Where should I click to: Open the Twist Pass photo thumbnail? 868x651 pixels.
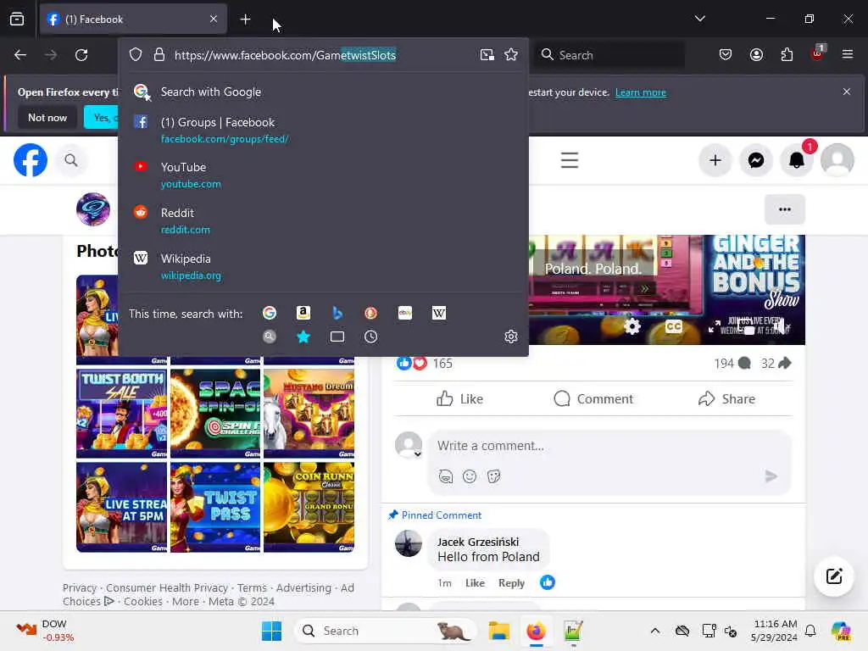tap(215, 507)
